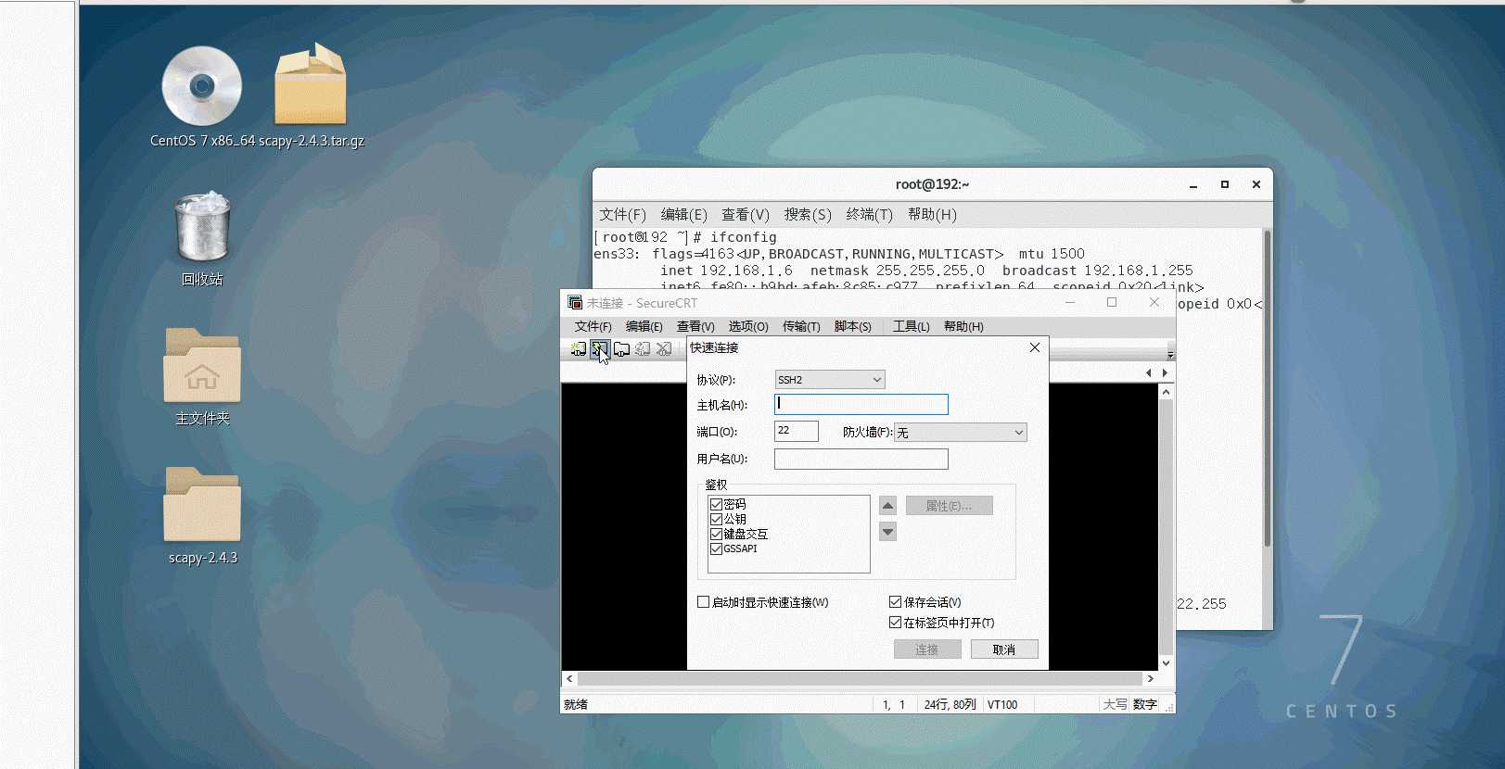Click the Connect in Tab toolbar icon
This screenshot has height=769, width=1505.
pos(621,349)
